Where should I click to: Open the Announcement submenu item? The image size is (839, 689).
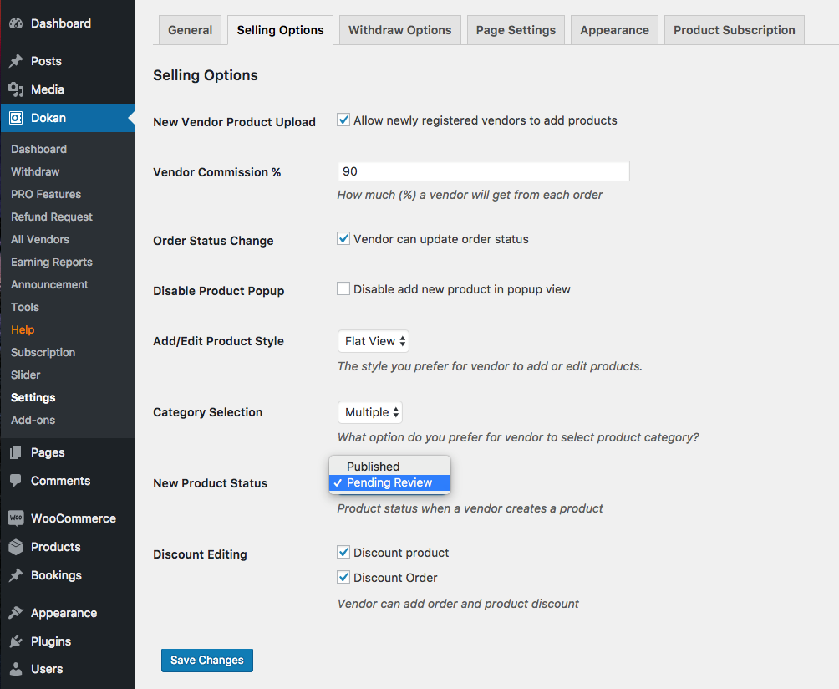pos(49,284)
